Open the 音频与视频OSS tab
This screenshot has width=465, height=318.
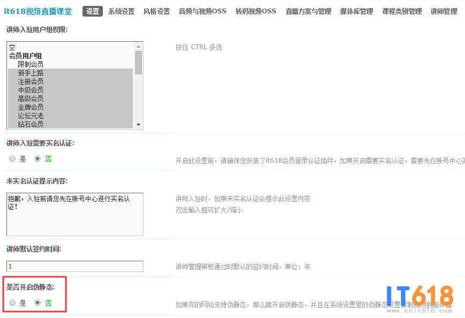(202, 11)
